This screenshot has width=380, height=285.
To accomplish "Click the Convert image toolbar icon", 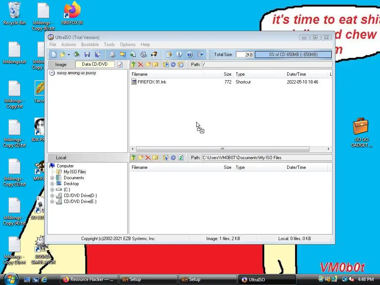I will point(133,55).
